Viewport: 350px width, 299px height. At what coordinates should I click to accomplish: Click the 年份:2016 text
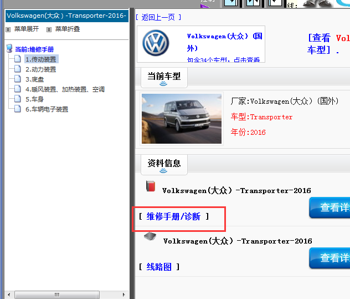coord(248,132)
